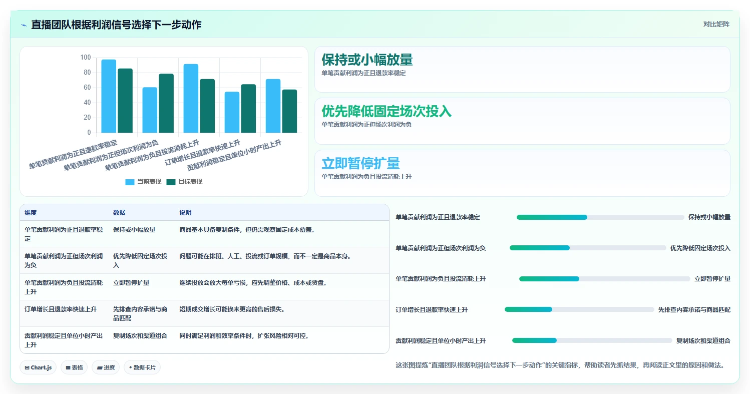Click the blue bar for 订单增长且退款率快速上升

point(232,112)
